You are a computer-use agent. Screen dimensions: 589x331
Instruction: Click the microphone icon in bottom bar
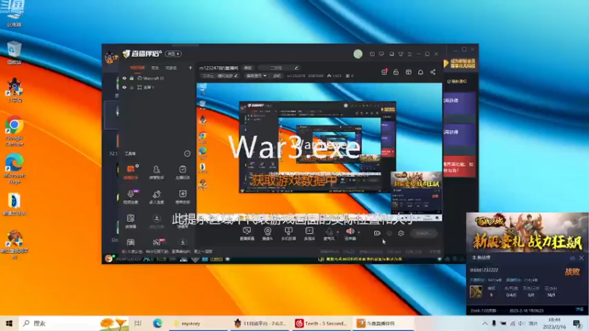click(329, 233)
